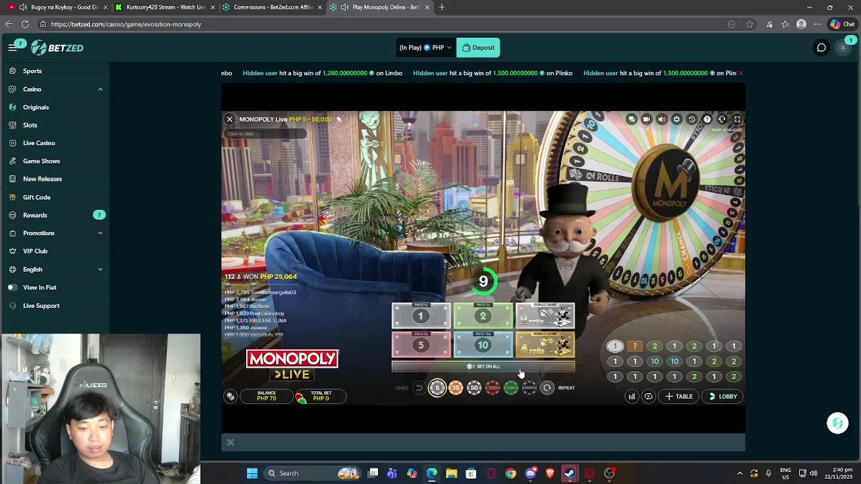Screen dimensions: 861x484
Task: Close the Monopoly Live game with X
Action: point(229,119)
